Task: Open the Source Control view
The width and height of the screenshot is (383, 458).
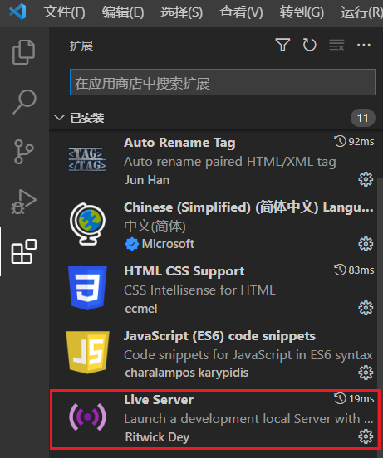Action: pyautogui.click(x=24, y=152)
